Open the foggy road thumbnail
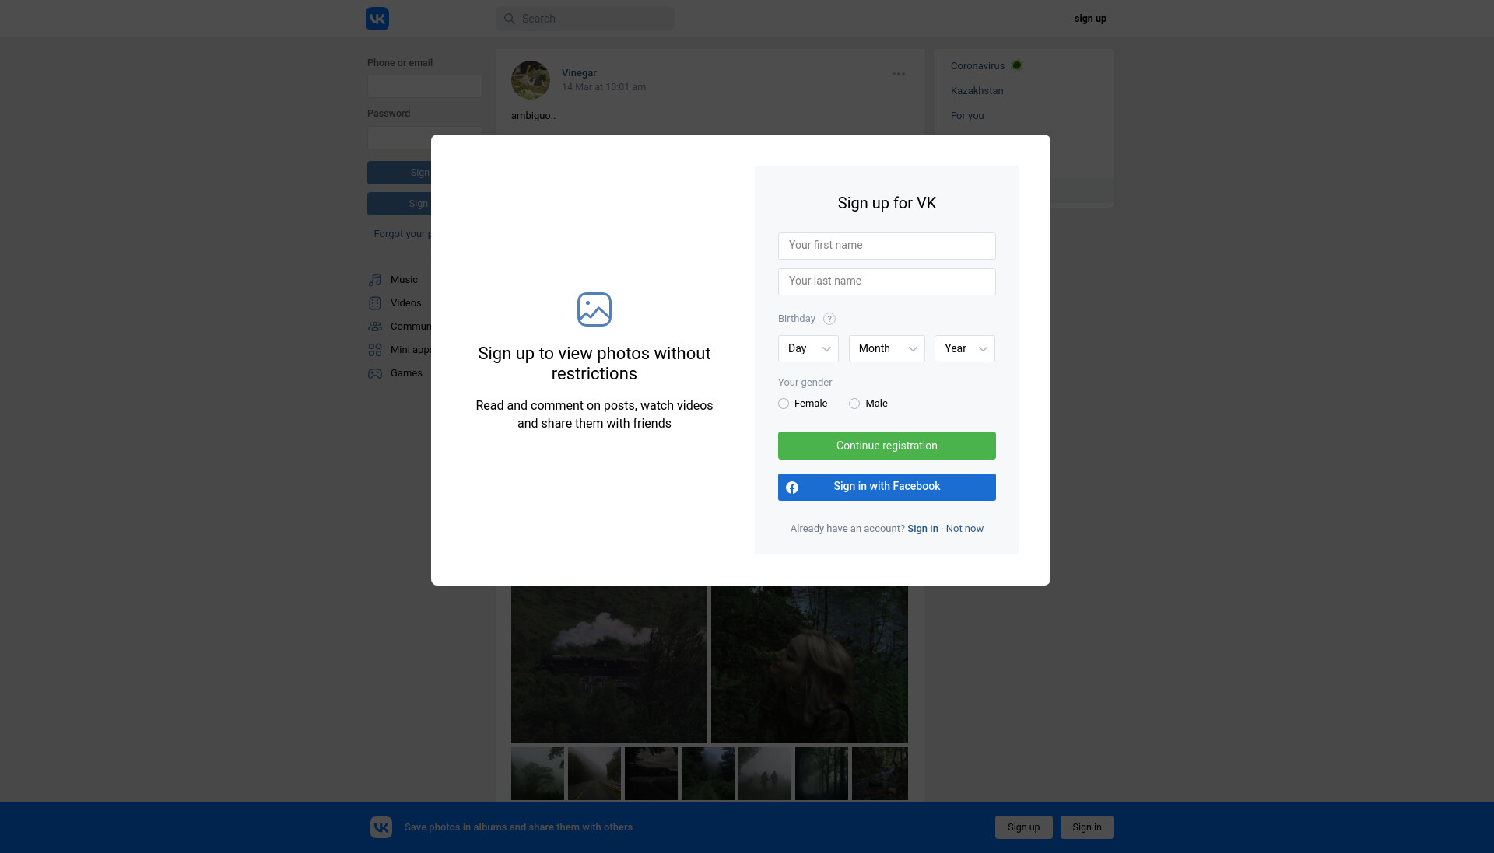 pyautogui.click(x=594, y=774)
